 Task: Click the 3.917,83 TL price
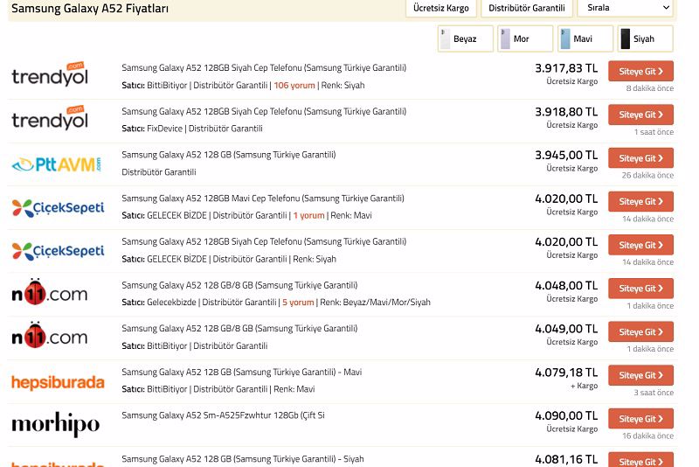tap(566, 68)
